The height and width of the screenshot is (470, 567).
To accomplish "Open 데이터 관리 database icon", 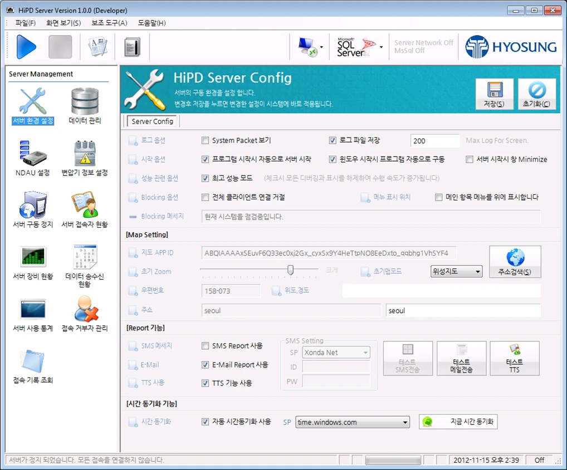I will [x=85, y=106].
